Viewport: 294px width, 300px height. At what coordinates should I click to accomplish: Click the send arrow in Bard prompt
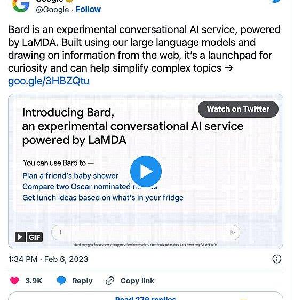(x=232, y=233)
